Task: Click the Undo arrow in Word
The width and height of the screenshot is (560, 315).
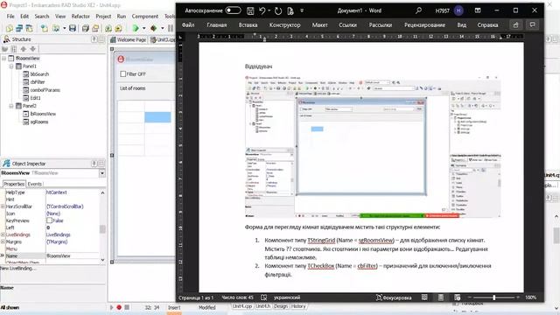Action: click(262, 10)
